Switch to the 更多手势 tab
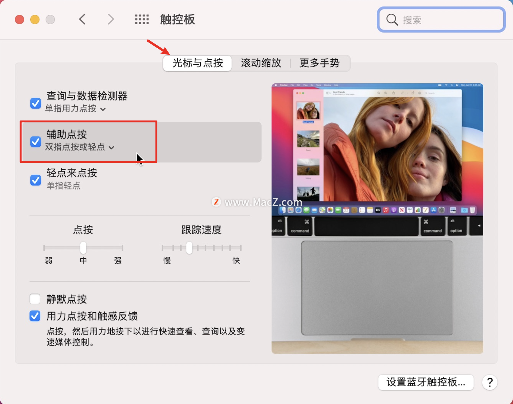The height and width of the screenshot is (404, 513). click(x=319, y=63)
